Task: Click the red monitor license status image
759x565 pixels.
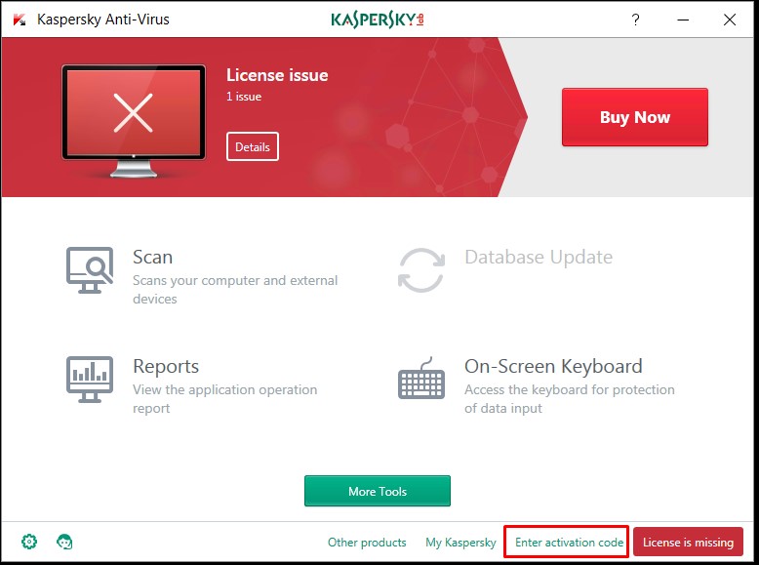Action: (x=134, y=121)
